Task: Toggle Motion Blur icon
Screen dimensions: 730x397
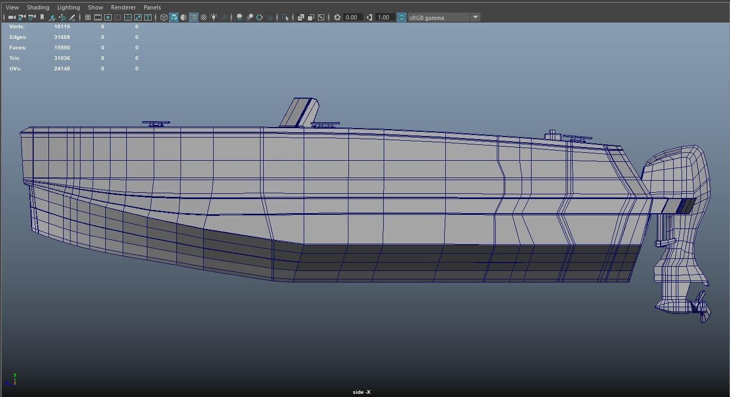Action: tap(249, 17)
